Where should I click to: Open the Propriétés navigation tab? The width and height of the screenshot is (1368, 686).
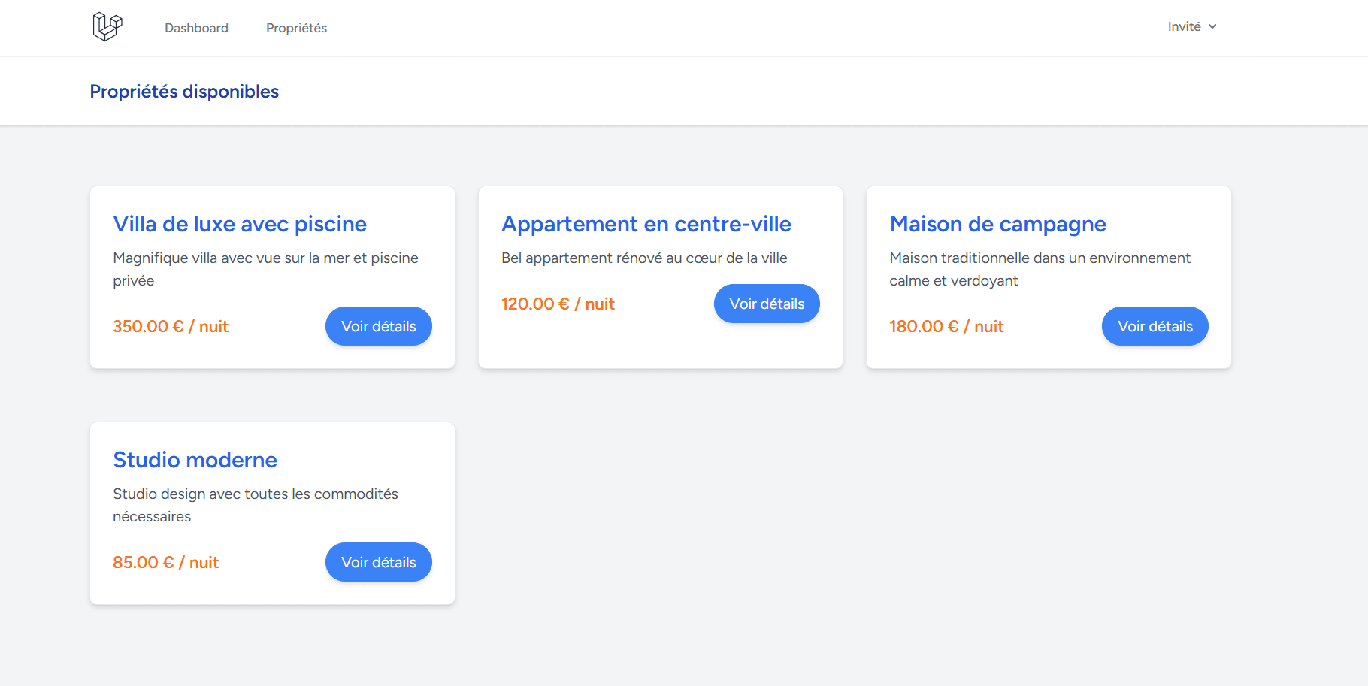point(296,28)
